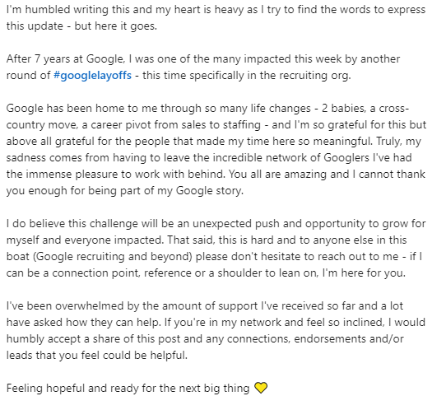The width and height of the screenshot is (446, 410).
Task: Click the paragraph starting "I do believe this challenge"
Action: point(216,248)
